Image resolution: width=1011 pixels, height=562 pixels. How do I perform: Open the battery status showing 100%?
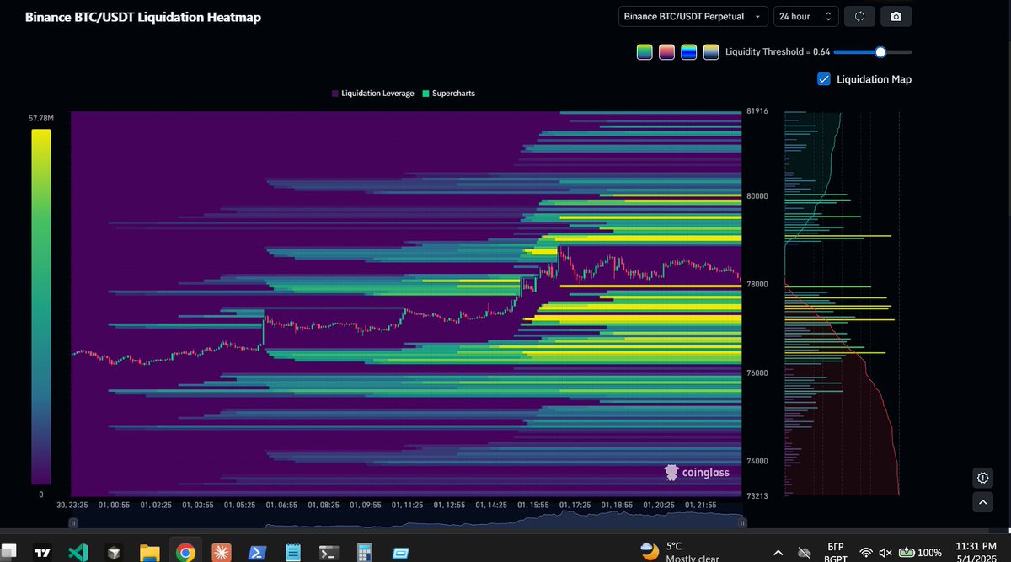(x=921, y=553)
